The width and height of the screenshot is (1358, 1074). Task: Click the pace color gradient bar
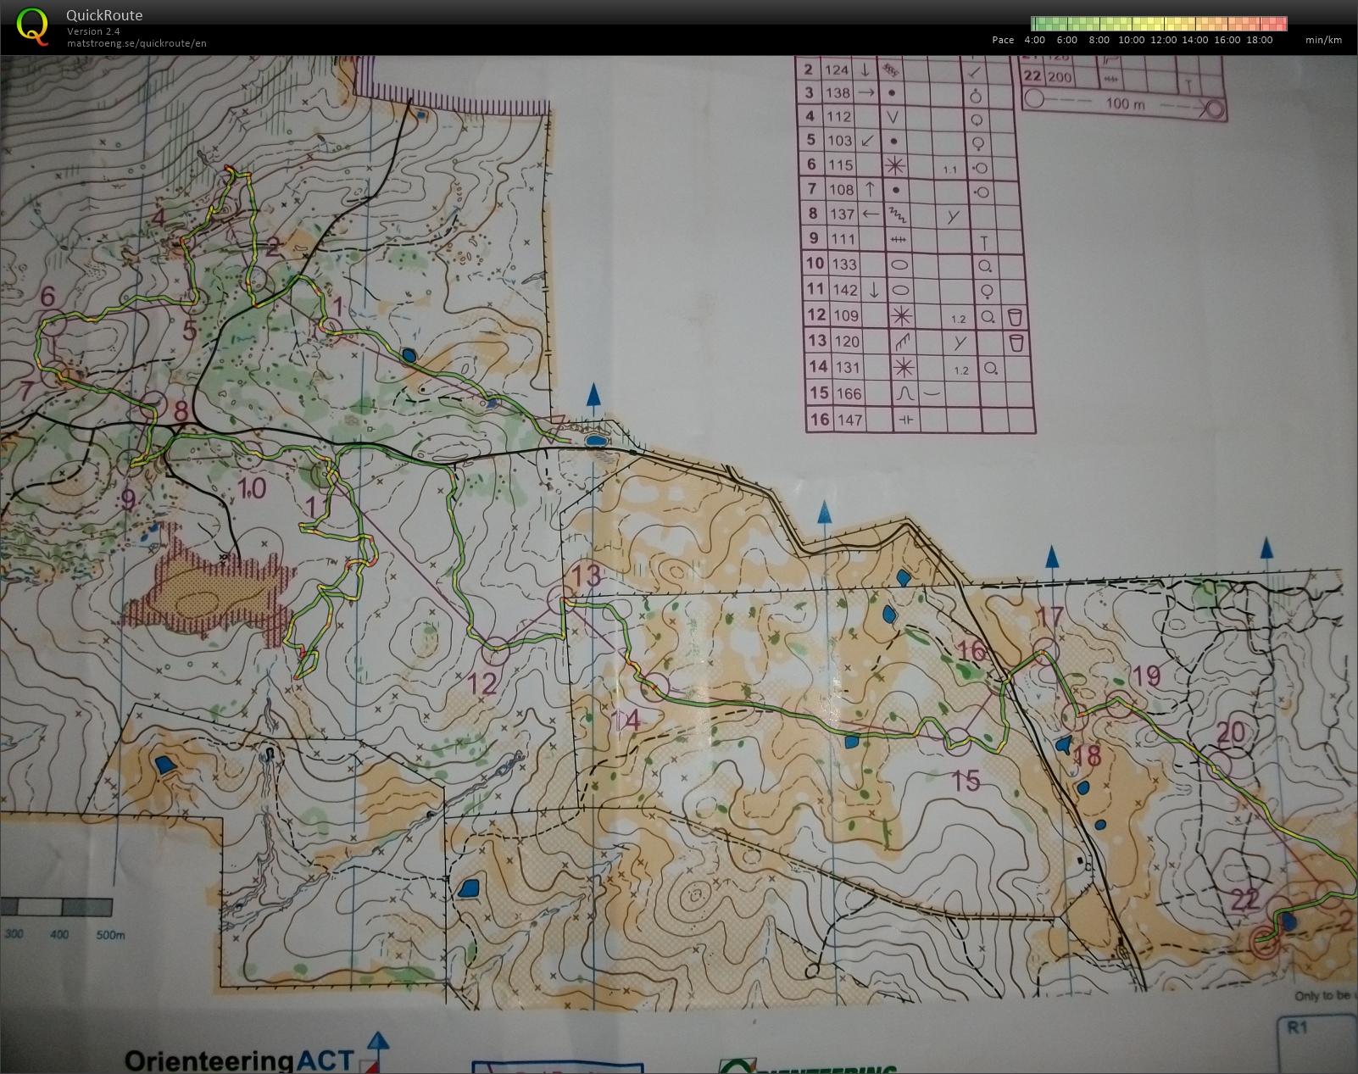pyautogui.click(x=1158, y=24)
